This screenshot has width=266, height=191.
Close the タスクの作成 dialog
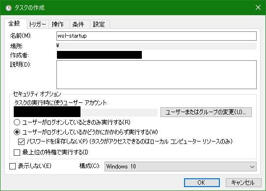pyautogui.click(x=258, y=7)
